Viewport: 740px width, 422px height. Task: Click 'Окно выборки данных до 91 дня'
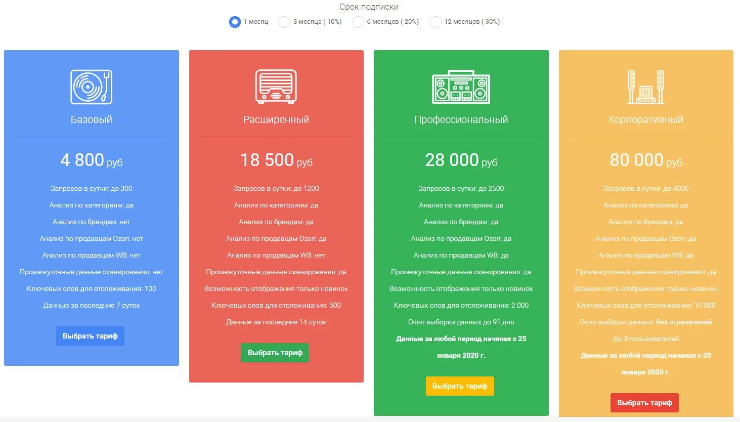461,322
